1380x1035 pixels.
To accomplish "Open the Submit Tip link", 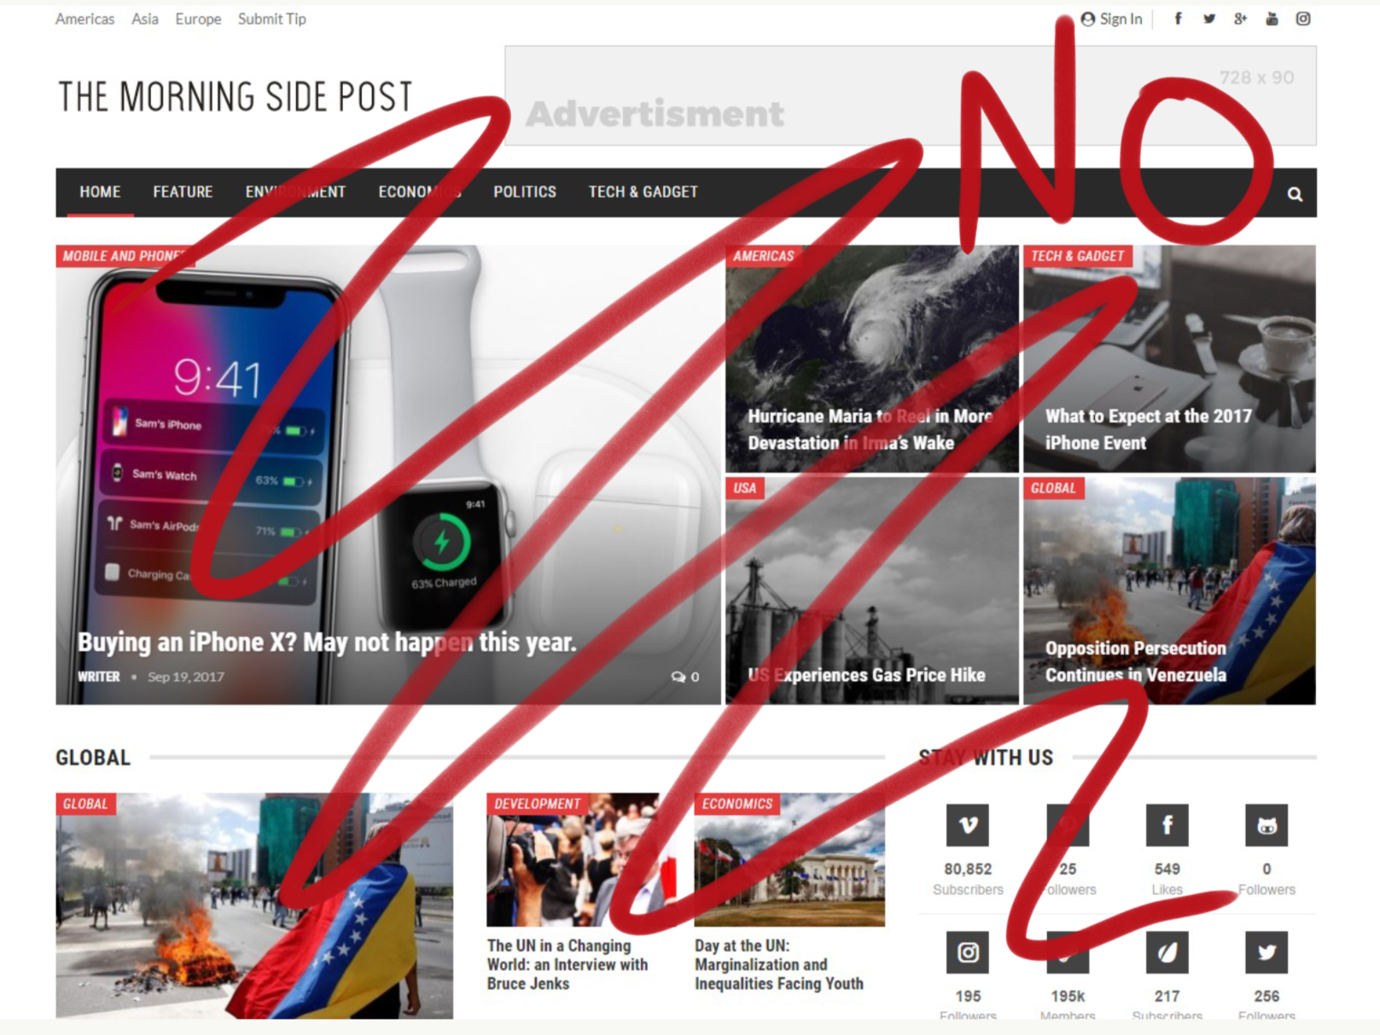I will point(271,19).
